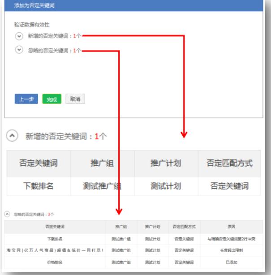Expand the 新增的否定关键词 row in dialog
The width and height of the screenshot is (271, 275).
tap(19, 36)
